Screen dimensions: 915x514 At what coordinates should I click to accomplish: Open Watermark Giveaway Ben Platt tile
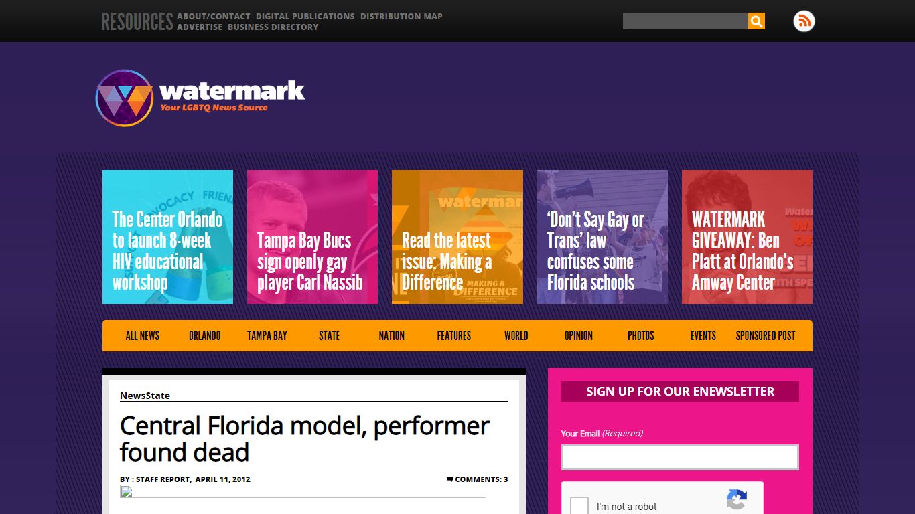click(747, 237)
